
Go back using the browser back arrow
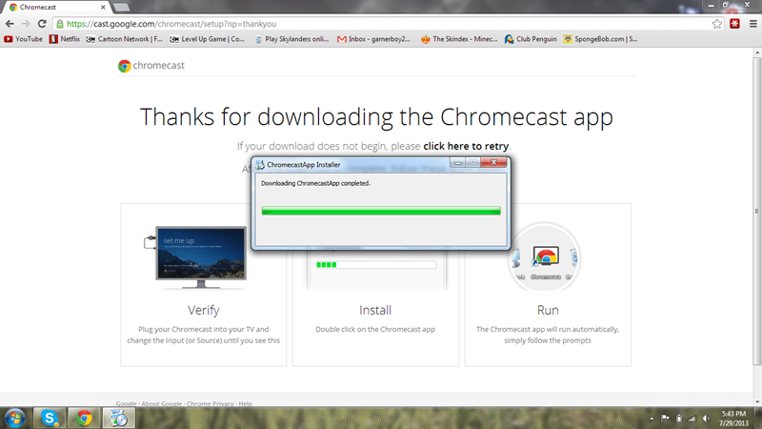click(10, 23)
